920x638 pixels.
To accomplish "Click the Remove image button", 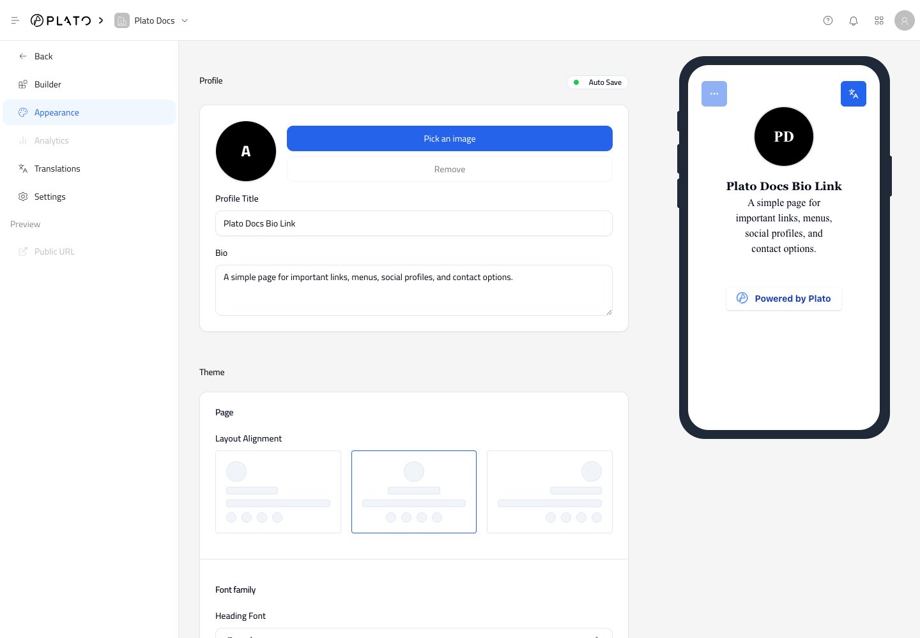I will pyautogui.click(x=450, y=169).
